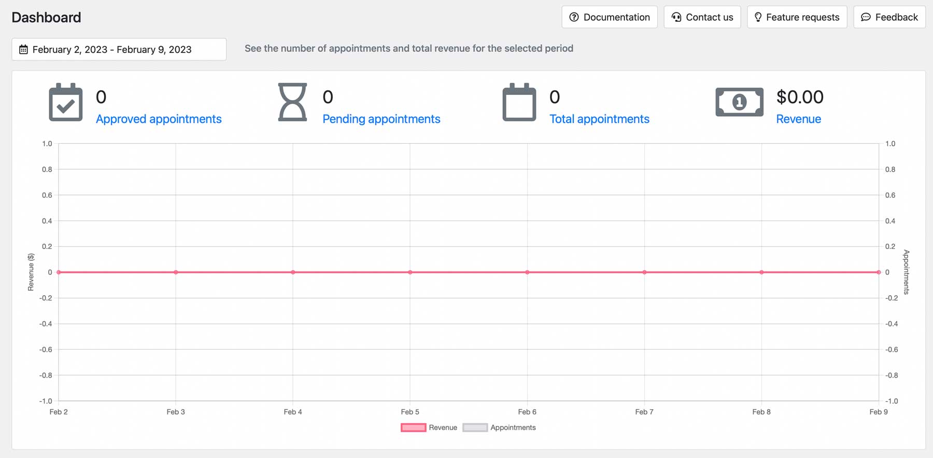Click the pending appointments hourglass icon
The height and width of the screenshot is (458, 933).
coord(292,102)
